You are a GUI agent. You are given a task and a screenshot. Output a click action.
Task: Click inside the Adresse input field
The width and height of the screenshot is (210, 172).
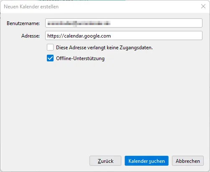(124, 35)
